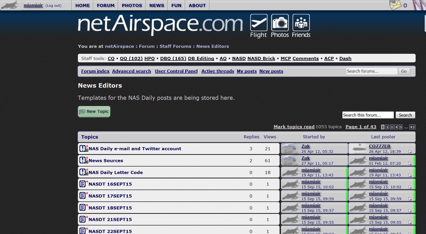Open the PM envelope inbox icon

click(395, 5)
